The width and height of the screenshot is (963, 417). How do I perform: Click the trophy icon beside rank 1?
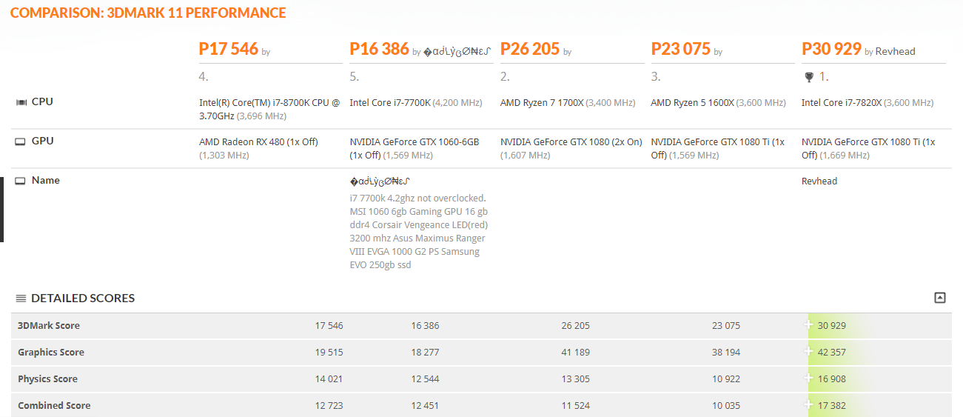click(x=808, y=77)
